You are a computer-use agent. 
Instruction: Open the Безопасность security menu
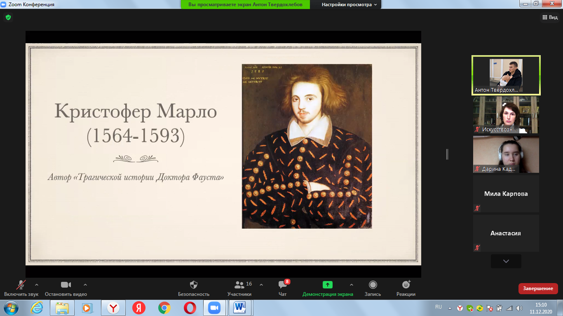pyautogui.click(x=194, y=288)
